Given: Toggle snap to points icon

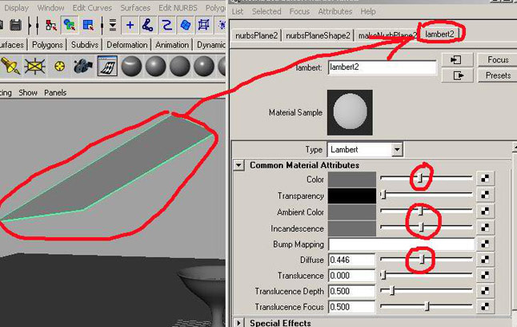Looking at the screenshot, I should click(x=166, y=25).
